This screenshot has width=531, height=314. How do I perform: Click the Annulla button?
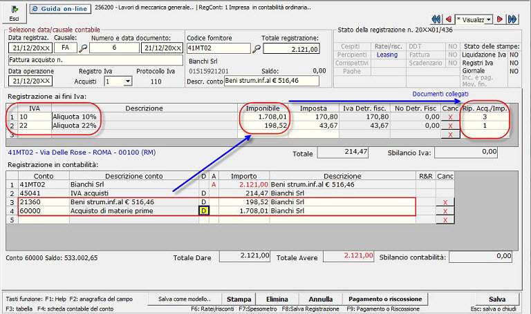320,299
